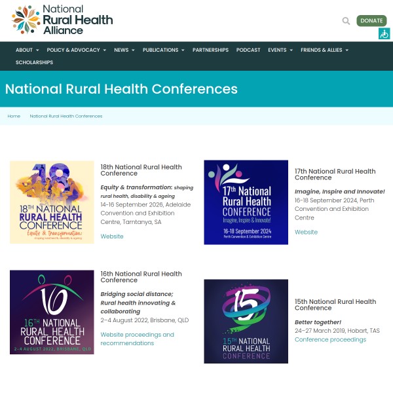Open the 17th conference Website link
The height and width of the screenshot is (393, 393).
(x=306, y=232)
